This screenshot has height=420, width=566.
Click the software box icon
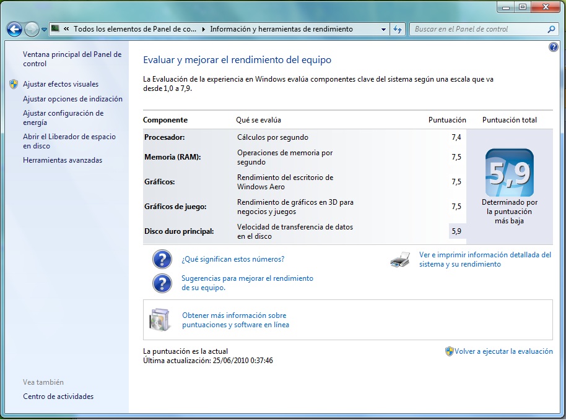point(160,320)
